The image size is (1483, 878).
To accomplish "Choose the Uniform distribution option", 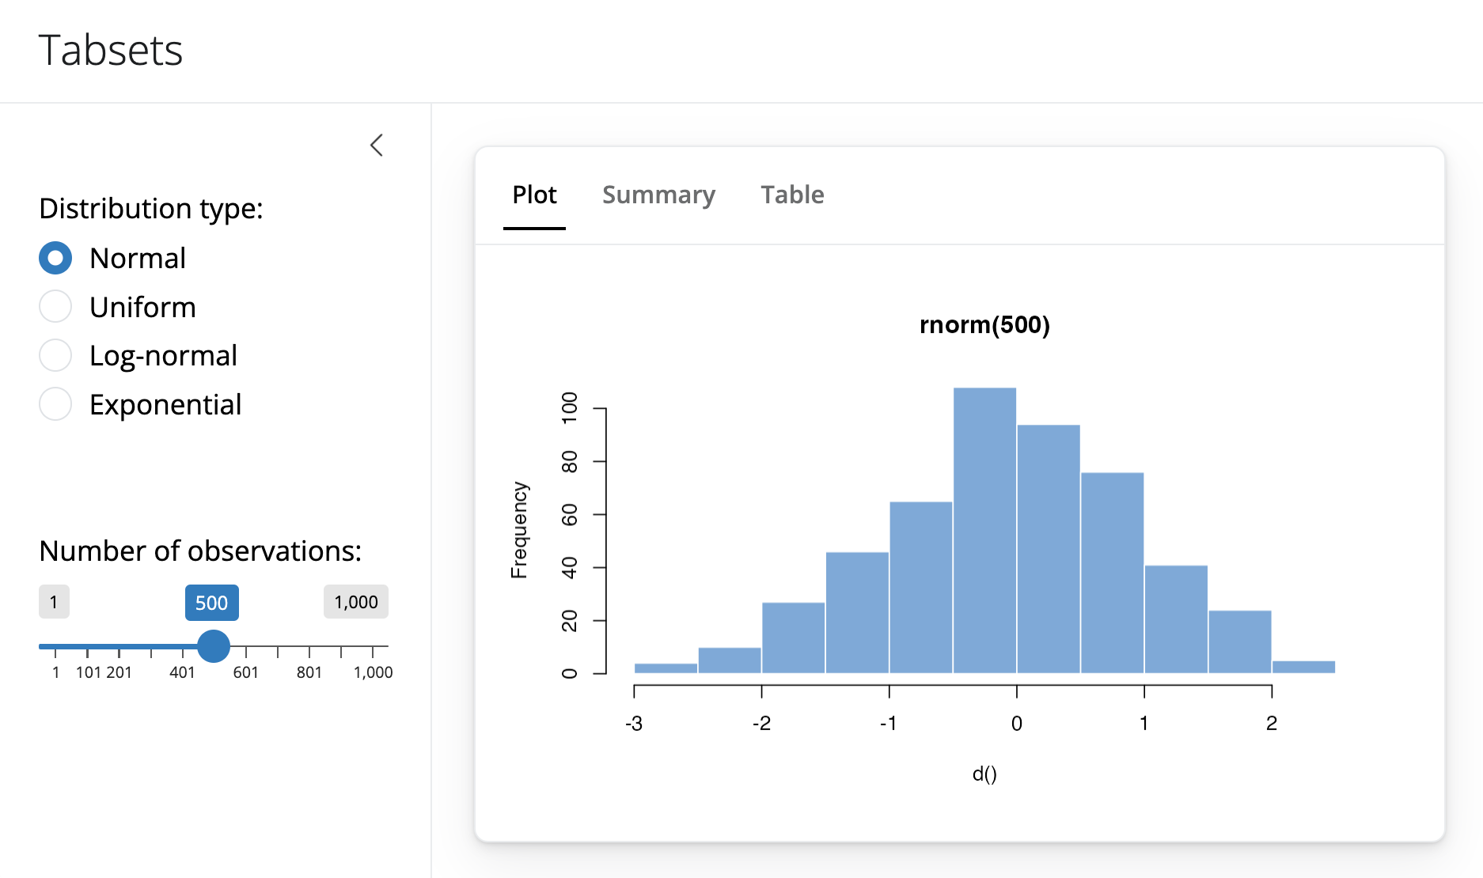I will coord(55,307).
